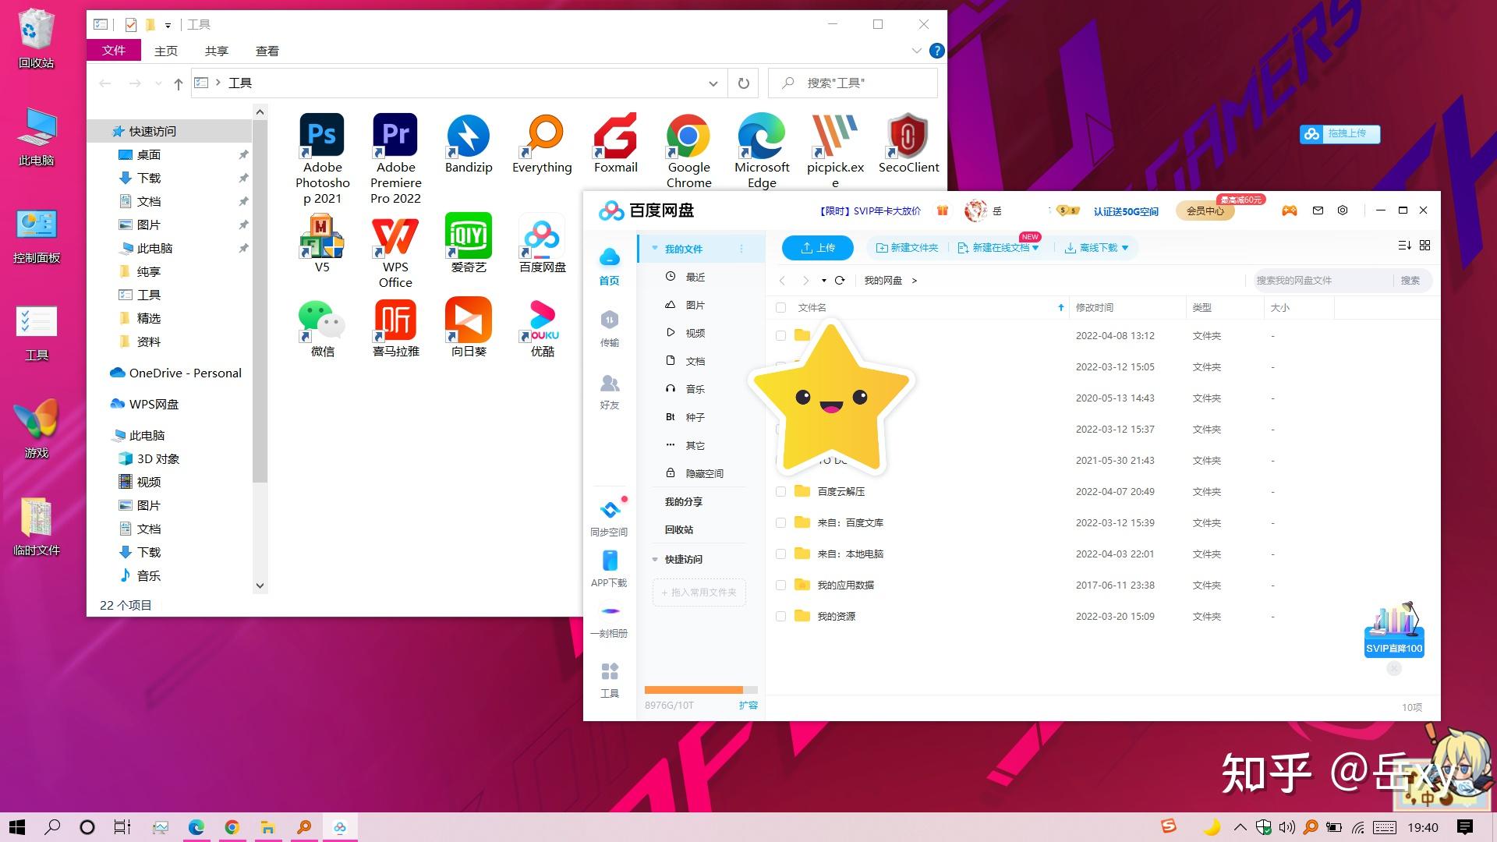
Task: Switch to 查看 ribbon tab
Action: 267,51
